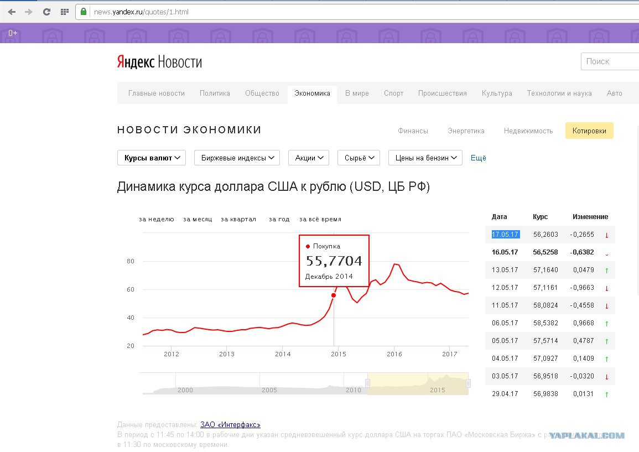Click the red down arrow in the 12.05.17 row
Viewport: 639px width, 452px height.
[x=607, y=289]
